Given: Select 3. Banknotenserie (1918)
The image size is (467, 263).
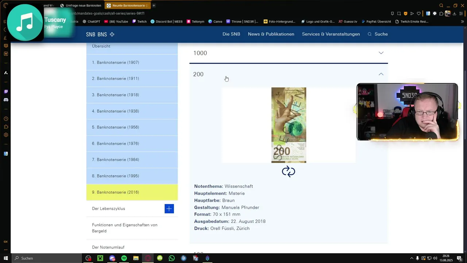Looking at the screenshot, I should [x=132, y=95].
